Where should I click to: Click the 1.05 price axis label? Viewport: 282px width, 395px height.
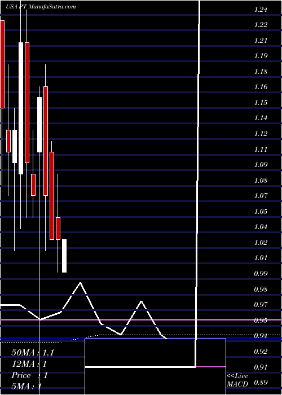[261, 212]
